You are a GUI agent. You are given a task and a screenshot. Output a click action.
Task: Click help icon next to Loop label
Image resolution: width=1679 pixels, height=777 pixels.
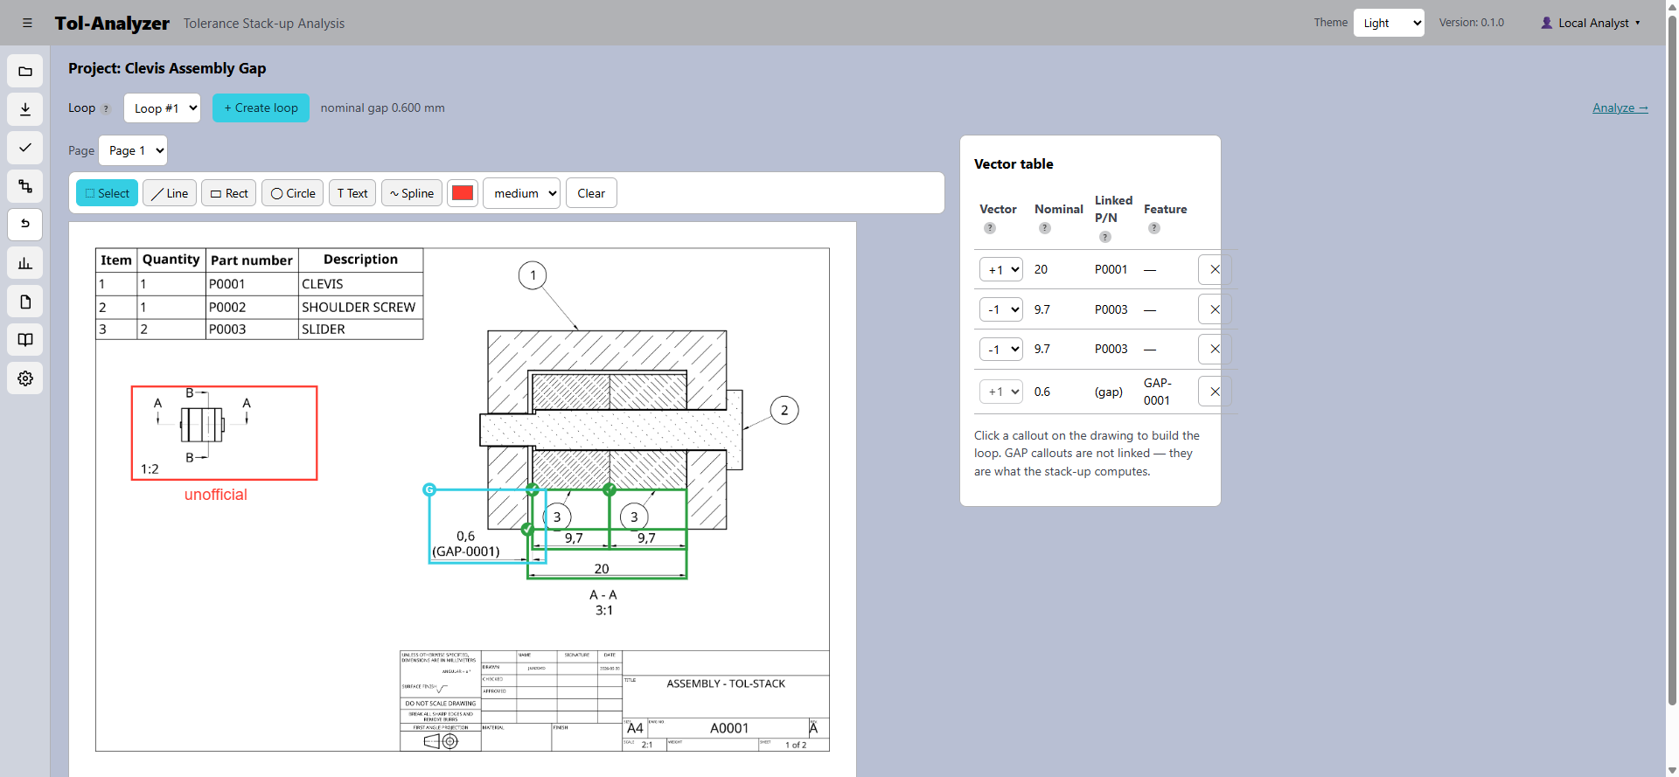pos(106,109)
